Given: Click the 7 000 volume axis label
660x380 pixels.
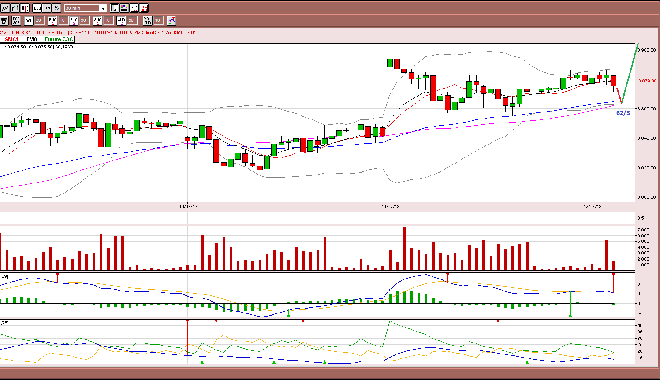Looking at the screenshot, I should tap(643, 230).
